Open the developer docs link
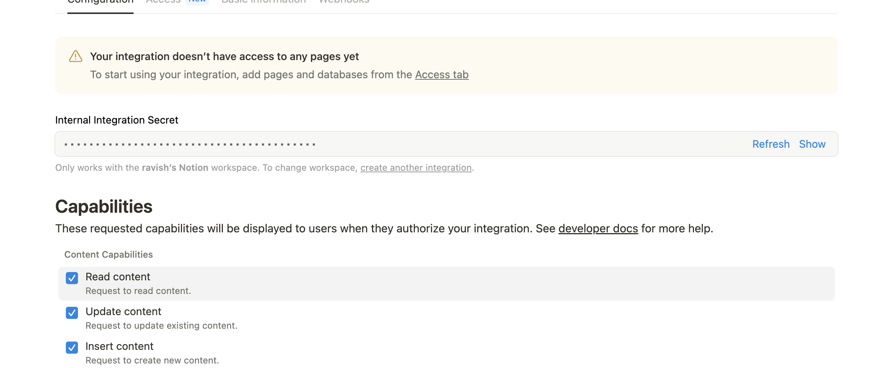This screenshot has width=881, height=368. [x=597, y=228]
